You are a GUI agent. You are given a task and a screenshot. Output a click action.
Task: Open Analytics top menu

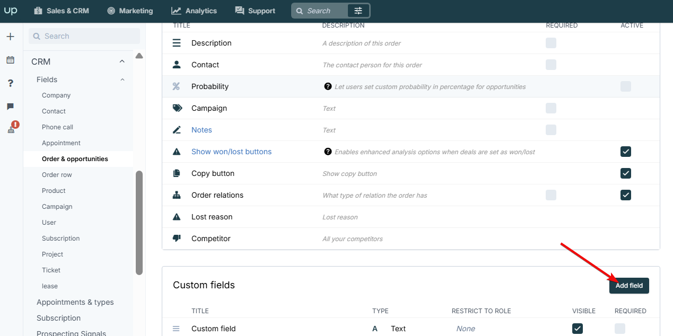click(194, 11)
